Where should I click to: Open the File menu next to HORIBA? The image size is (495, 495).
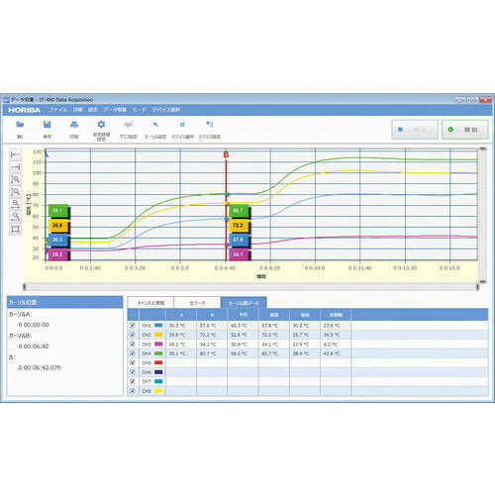(58, 110)
